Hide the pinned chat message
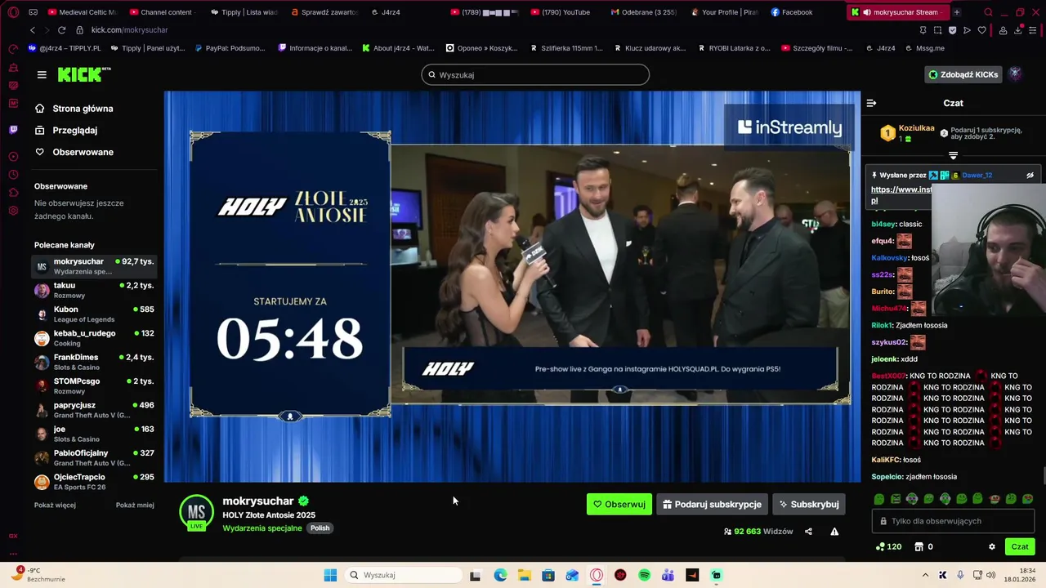Viewport: 1046px width, 588px height. point(1030,175)
